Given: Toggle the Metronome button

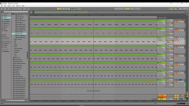Looking at the screenshot, I should coord(22,9).
